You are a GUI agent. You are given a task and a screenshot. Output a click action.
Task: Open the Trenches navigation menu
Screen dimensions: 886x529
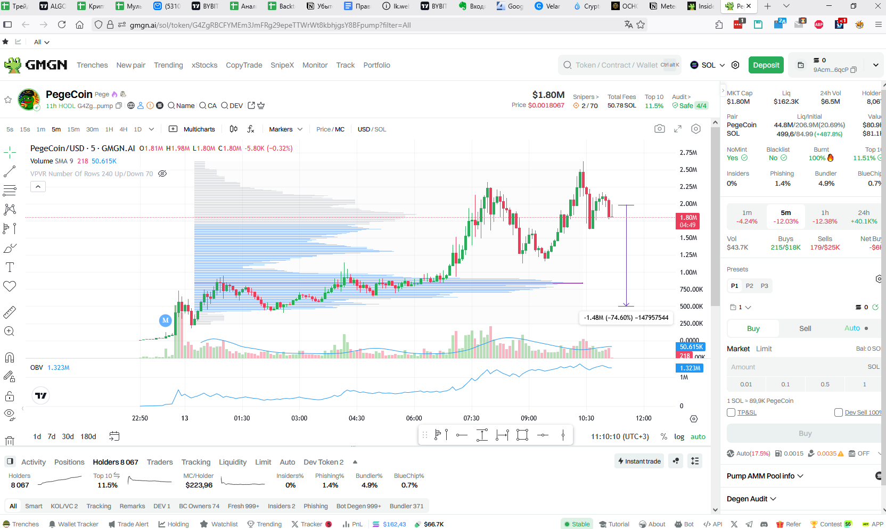pyautogui.click(x=92, y=65)
